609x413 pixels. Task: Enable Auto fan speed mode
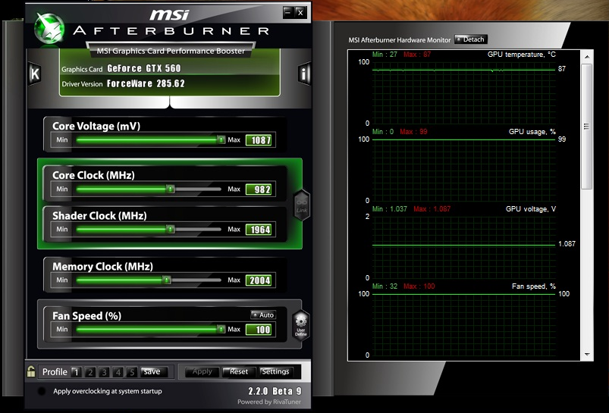263,314
